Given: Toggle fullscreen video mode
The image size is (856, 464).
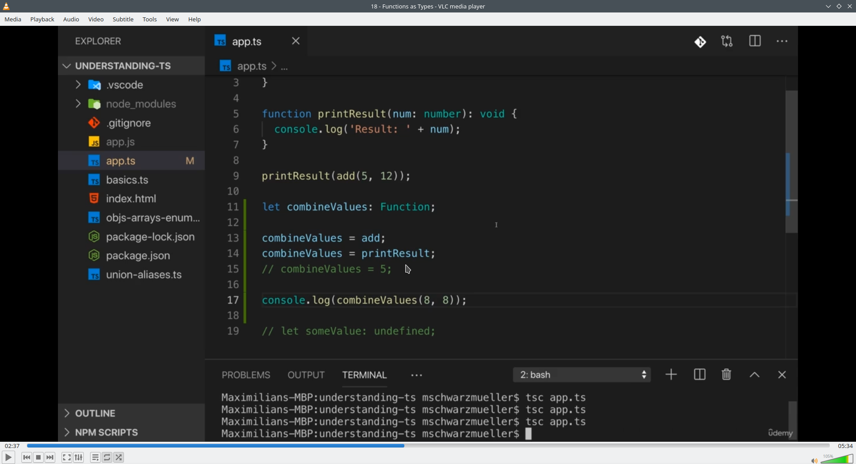Looking at the screenshot, I should point(66,457).
